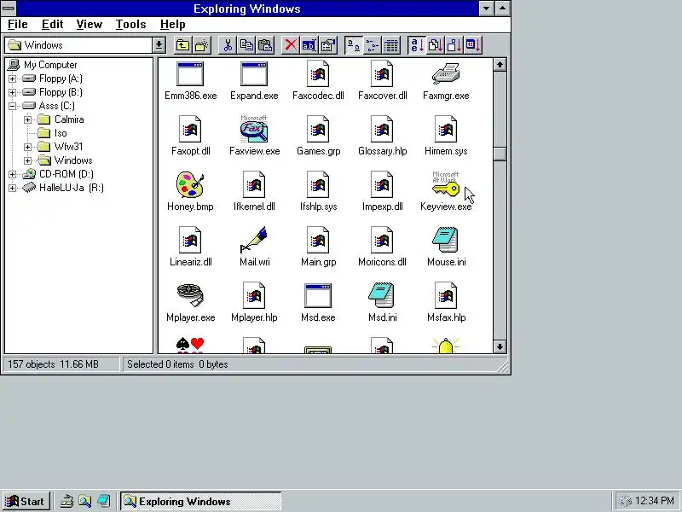The width and height of the screenshot is (682, 512).
Task: Open the explorer magnifier quick-launch icon
Action: (84, 502)
